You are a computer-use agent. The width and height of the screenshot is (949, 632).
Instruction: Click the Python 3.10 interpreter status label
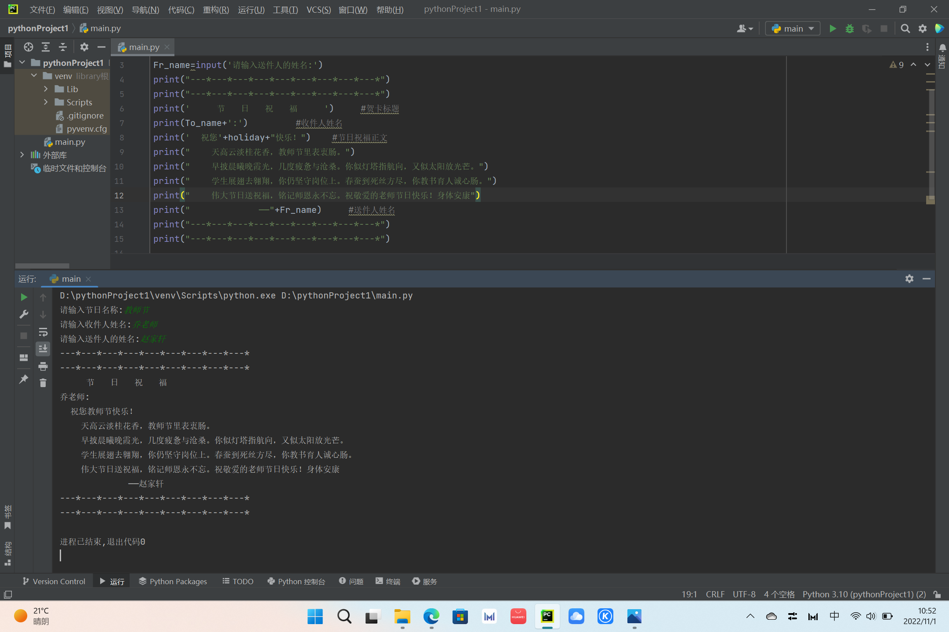coord(864,594)
